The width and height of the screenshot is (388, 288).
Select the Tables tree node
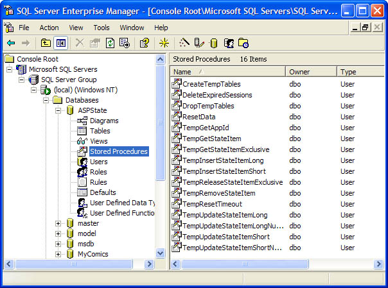[x=100, y=131]
